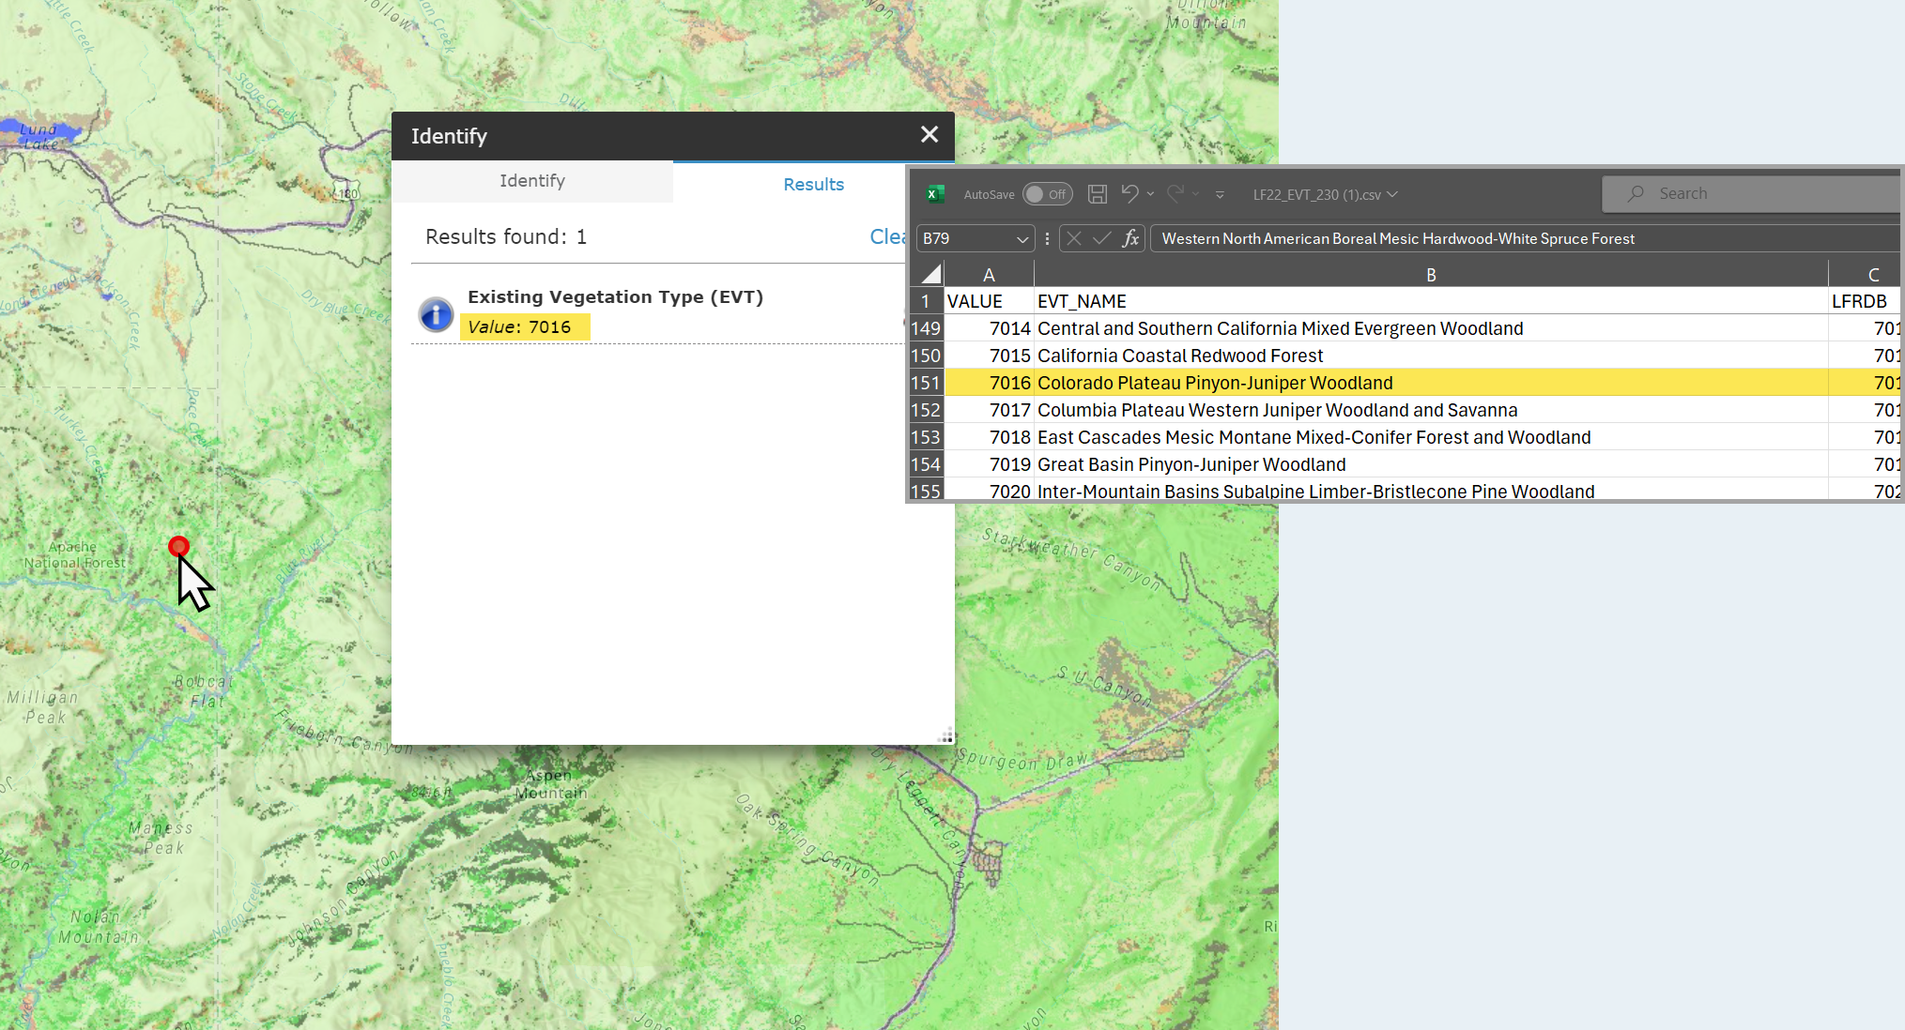
Task: Click the LFRDB header cell
Action: point(1865,301)
